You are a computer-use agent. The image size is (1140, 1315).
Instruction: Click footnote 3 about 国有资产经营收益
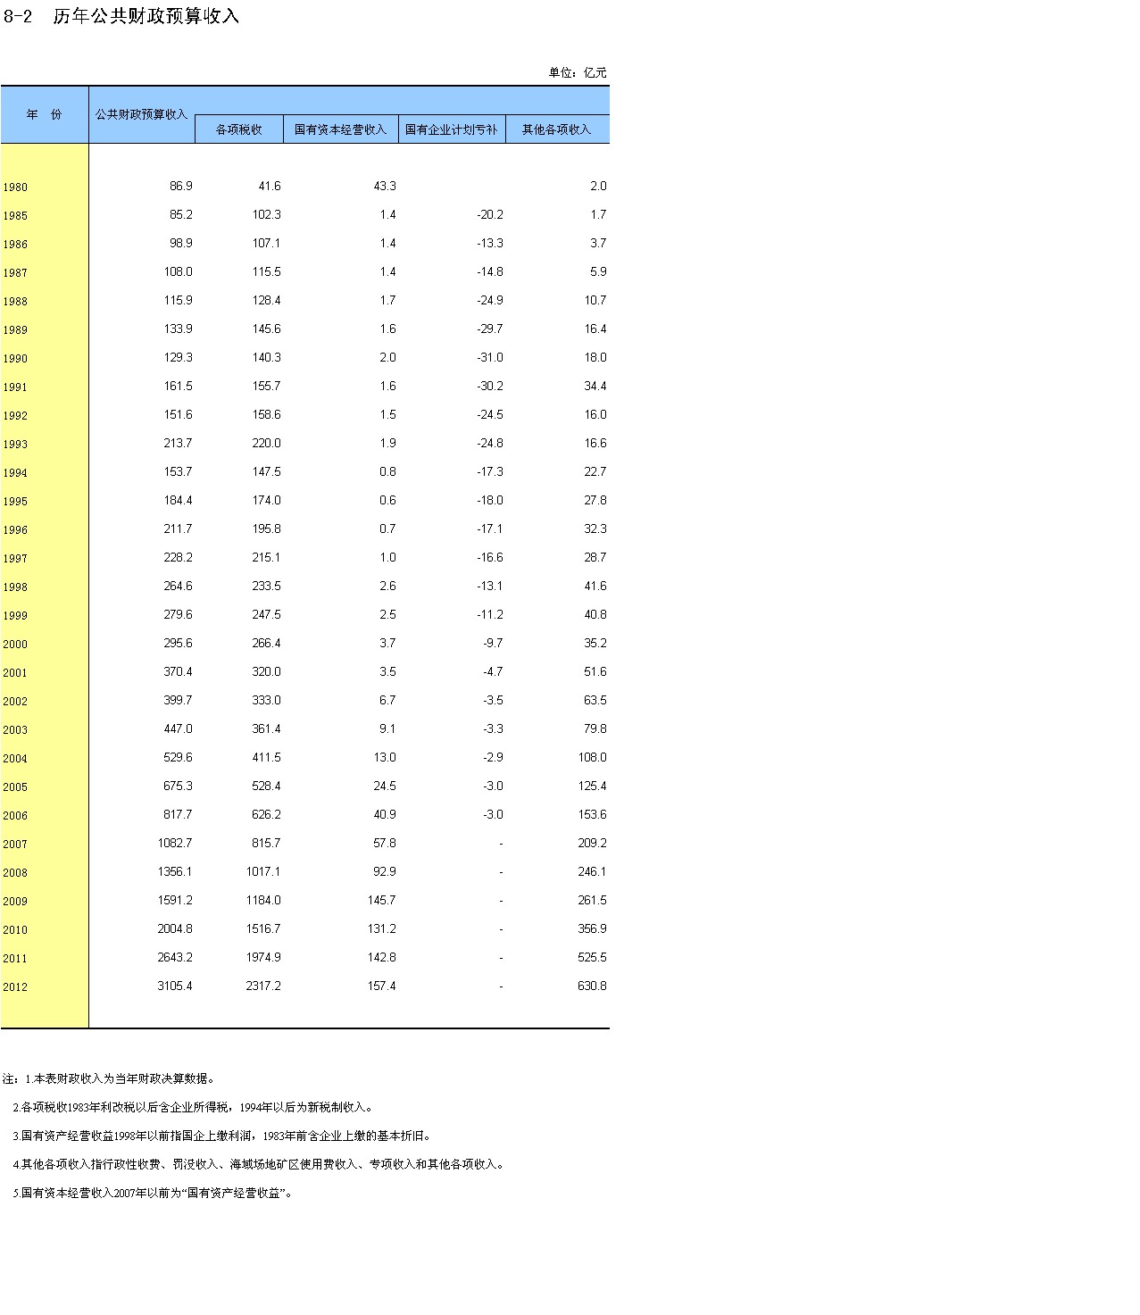(x=222, y=1136)
